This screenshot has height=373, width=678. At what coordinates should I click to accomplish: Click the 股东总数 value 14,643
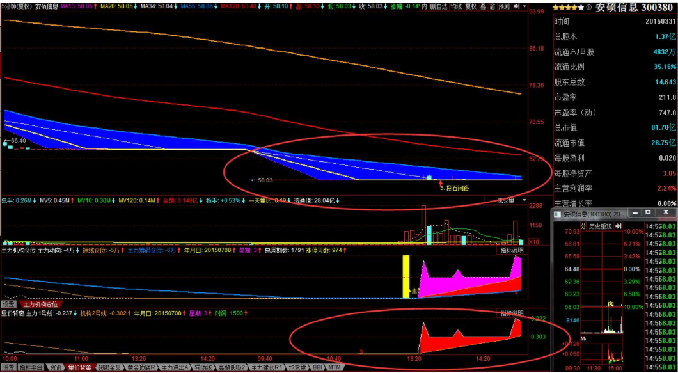coord(665,83)
